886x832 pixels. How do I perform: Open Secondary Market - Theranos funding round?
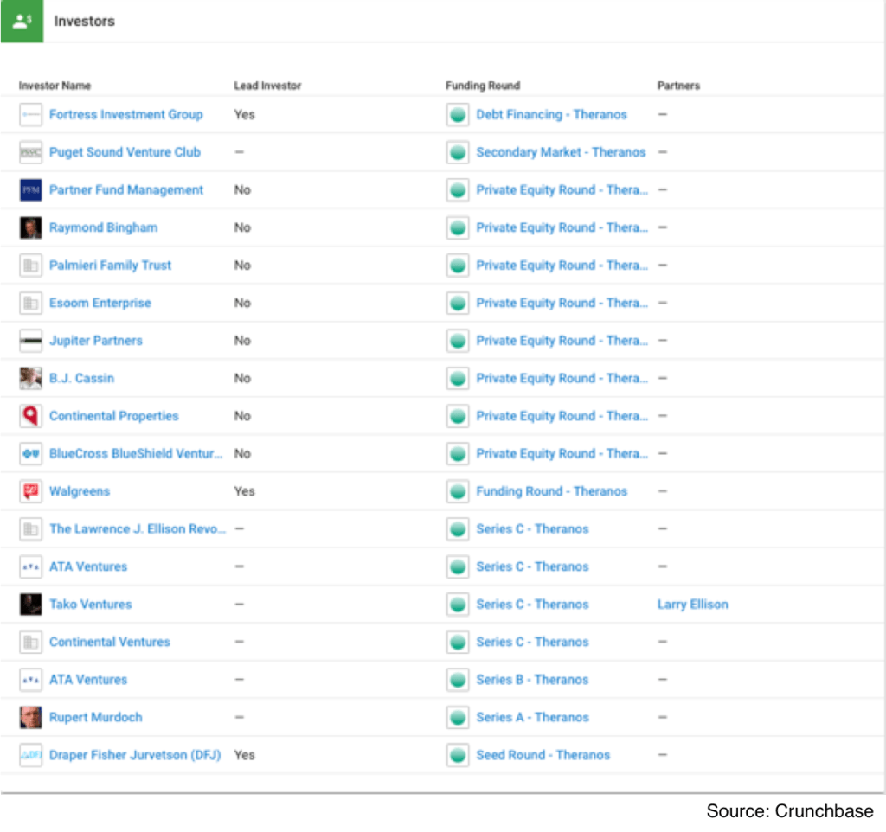[561, 152]
